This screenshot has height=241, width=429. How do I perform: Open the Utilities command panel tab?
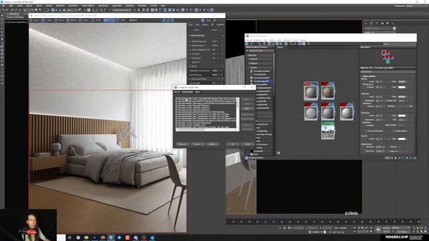(x=393, y=23)
